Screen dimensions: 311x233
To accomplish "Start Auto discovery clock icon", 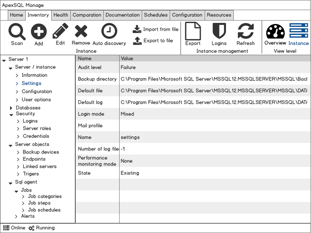I will (109, 31).
